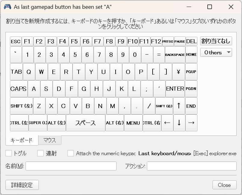Viewport: 242px width, 195px height.
Task: Focus the 名前 text field
Action: [71, 166]
